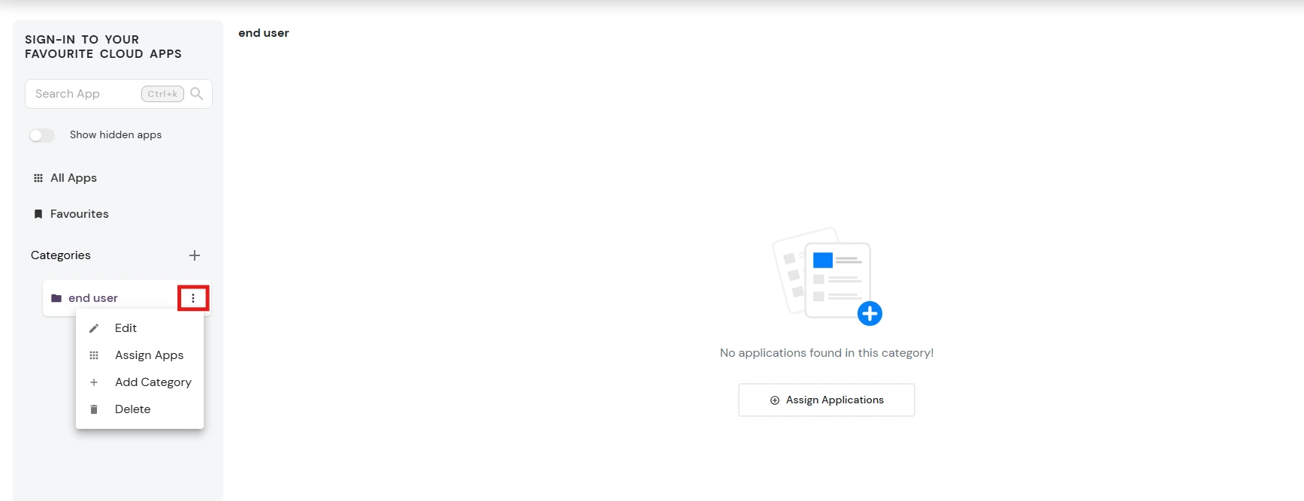Click the grid icon beside Assign Apps

[x=94, y=355]
